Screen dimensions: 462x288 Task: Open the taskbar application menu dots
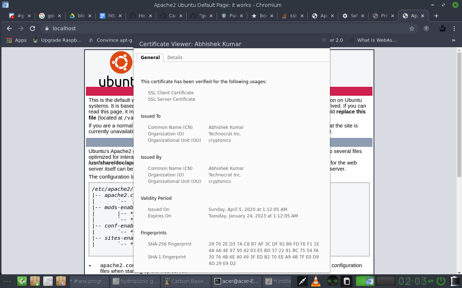tap(7, 281)
